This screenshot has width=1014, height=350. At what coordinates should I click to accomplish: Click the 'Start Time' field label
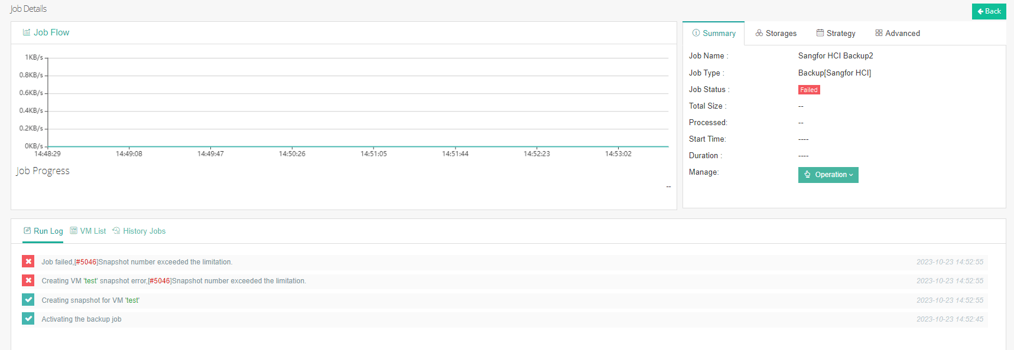(x=707, y=139)
